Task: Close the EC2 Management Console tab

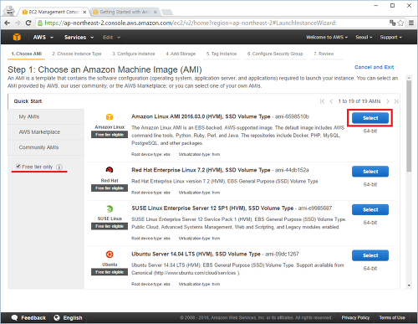Action: tap(84, 12)
